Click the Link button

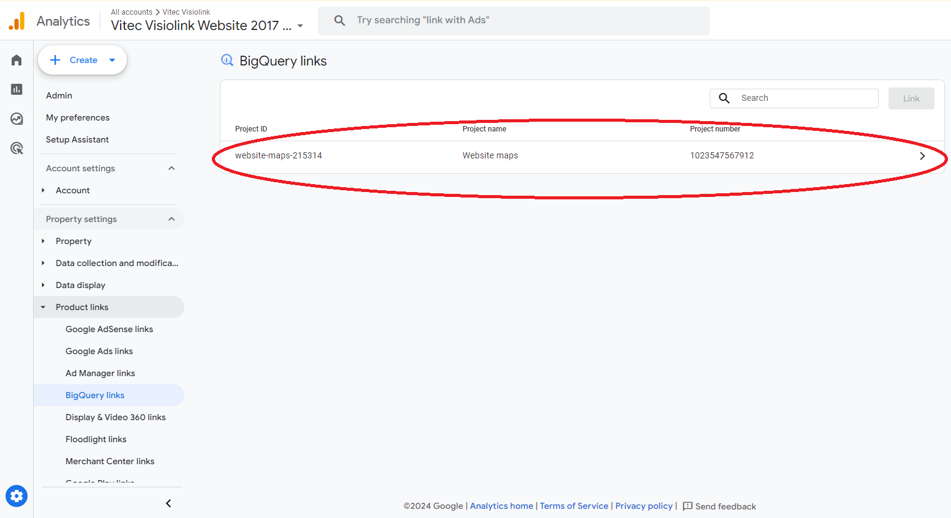[911, 98]
